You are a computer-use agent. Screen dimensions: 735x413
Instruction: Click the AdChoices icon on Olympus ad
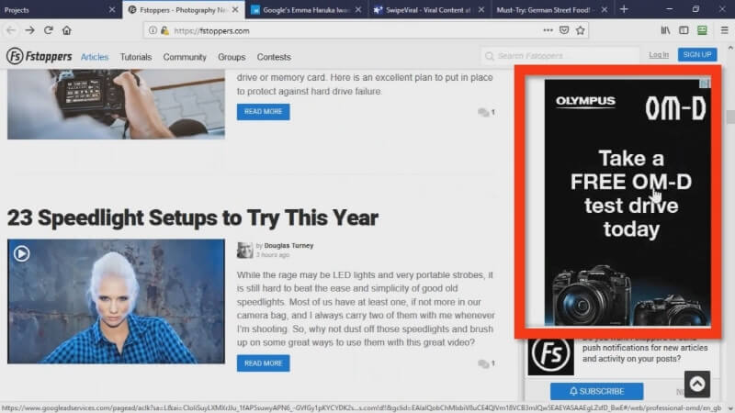pyautogui.click(x=705, y=84)
